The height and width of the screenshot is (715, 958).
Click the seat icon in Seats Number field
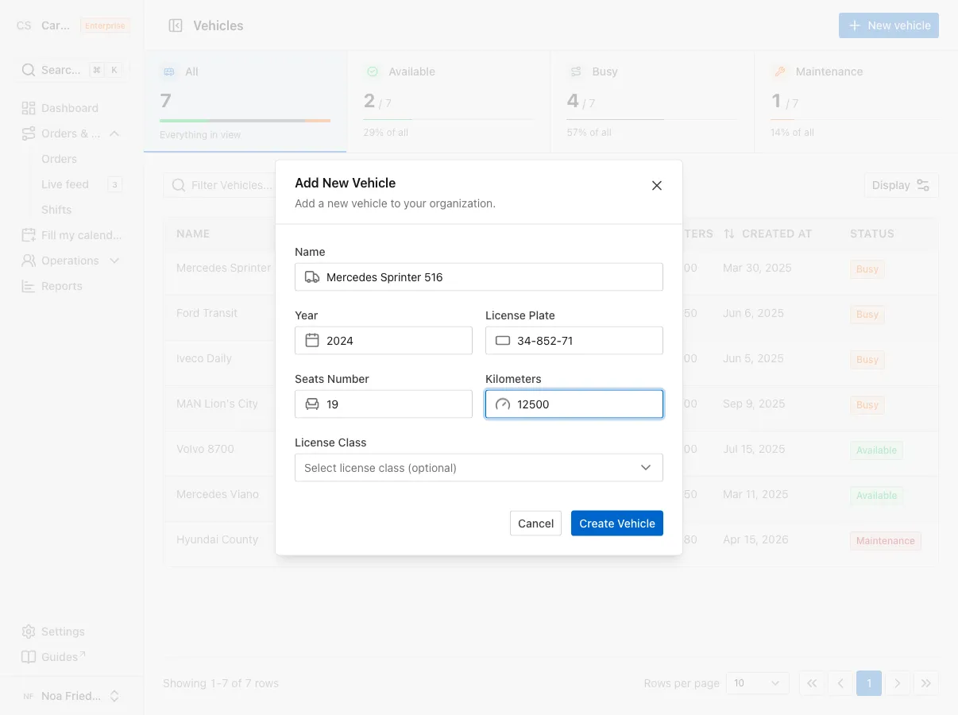pos(312,404)
